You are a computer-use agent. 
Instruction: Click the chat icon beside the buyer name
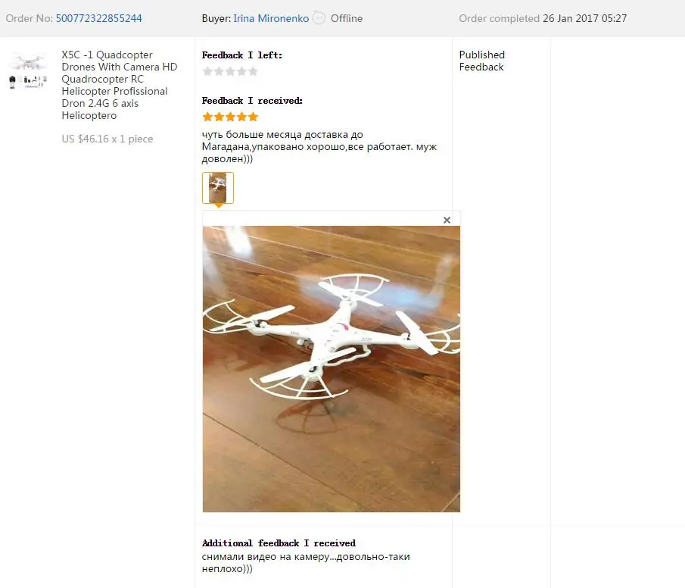coord(319,18)
